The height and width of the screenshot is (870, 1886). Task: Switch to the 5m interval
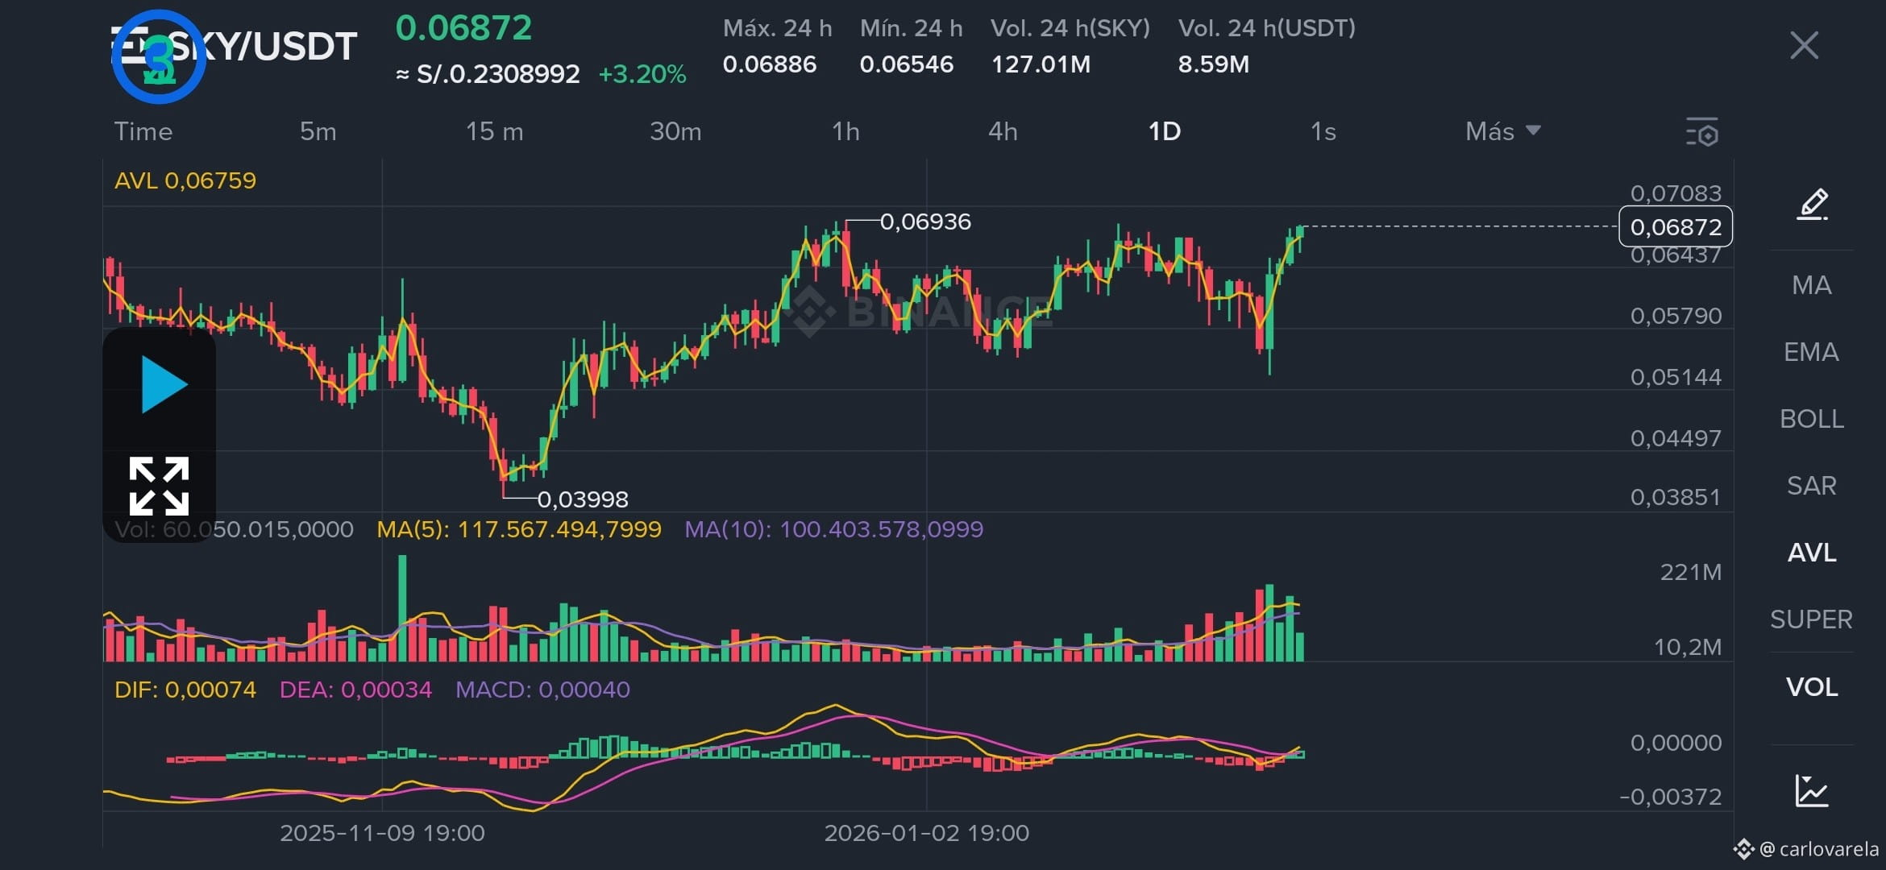(x=318, y=131)
